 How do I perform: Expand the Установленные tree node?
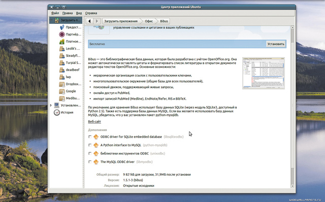51,105
